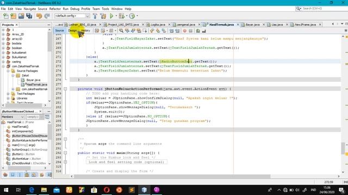Click the Save All toolbar icon
The image size is (348, 195).
tap(29, 16)
